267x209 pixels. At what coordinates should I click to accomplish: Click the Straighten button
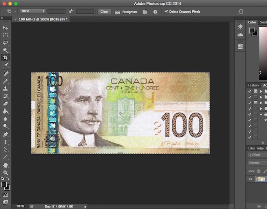point(126,12)
